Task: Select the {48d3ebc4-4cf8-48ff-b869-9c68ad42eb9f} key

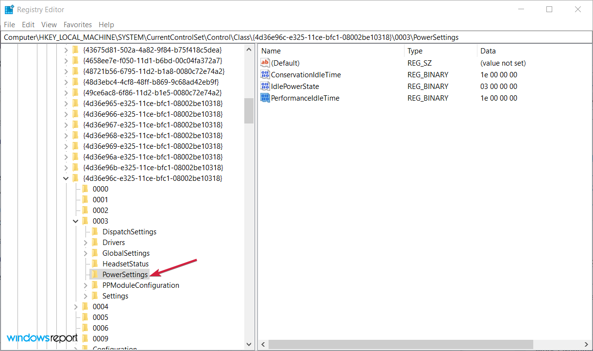Action: click(151, 82)
